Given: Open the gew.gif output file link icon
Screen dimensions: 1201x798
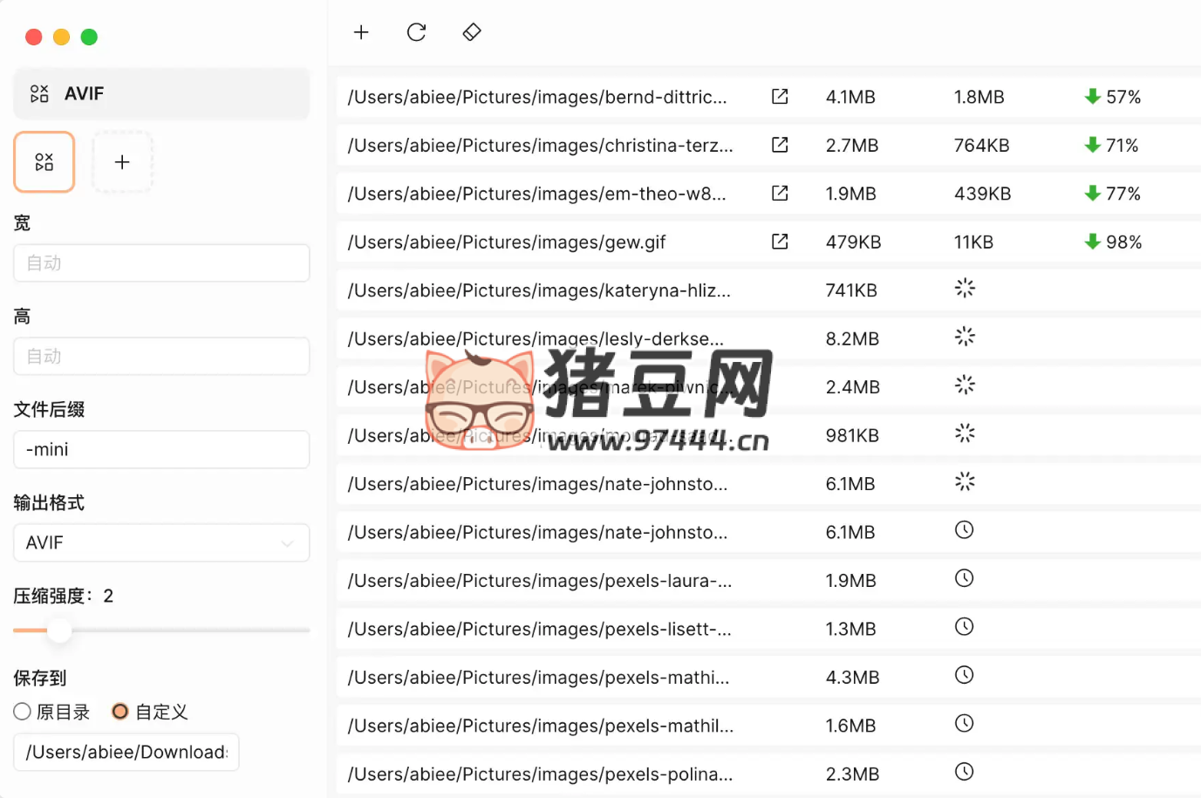Looking at the screenshot, I should tap(780, 242).
